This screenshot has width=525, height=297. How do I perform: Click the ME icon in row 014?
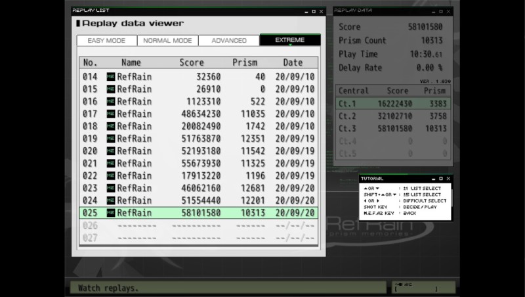111,77
